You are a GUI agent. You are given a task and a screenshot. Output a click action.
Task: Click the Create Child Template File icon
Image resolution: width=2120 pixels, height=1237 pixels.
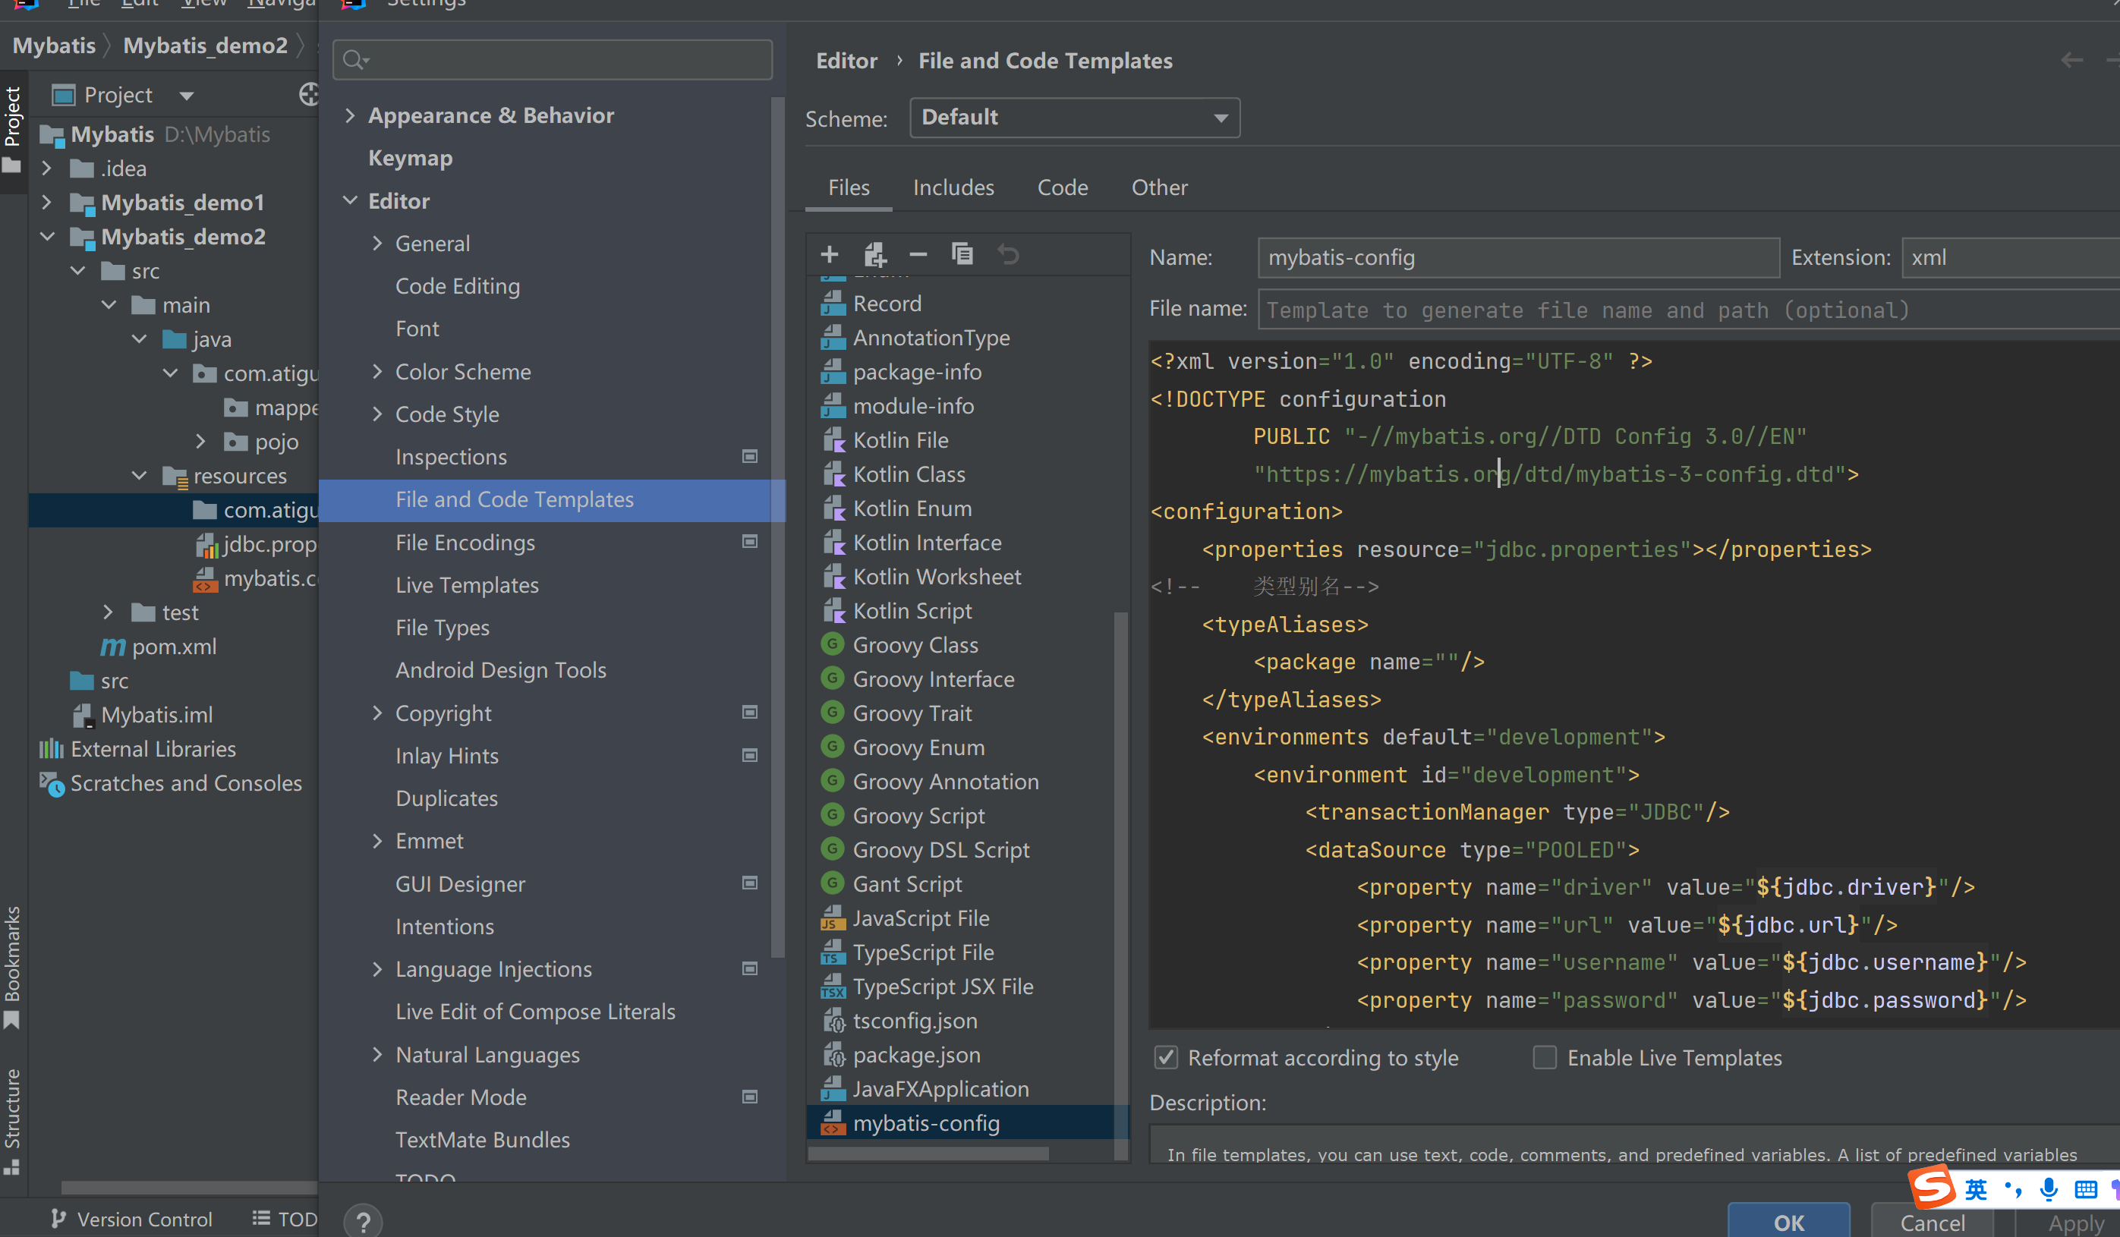(x=874, y=254)
